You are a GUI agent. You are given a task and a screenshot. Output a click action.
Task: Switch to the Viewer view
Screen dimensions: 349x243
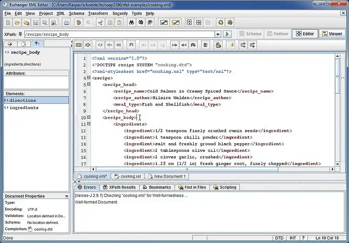coord(332,34)
